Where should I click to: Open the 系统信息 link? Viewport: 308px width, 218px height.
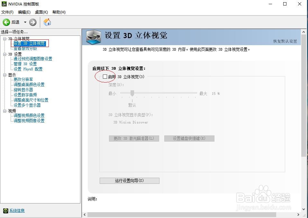17,211
